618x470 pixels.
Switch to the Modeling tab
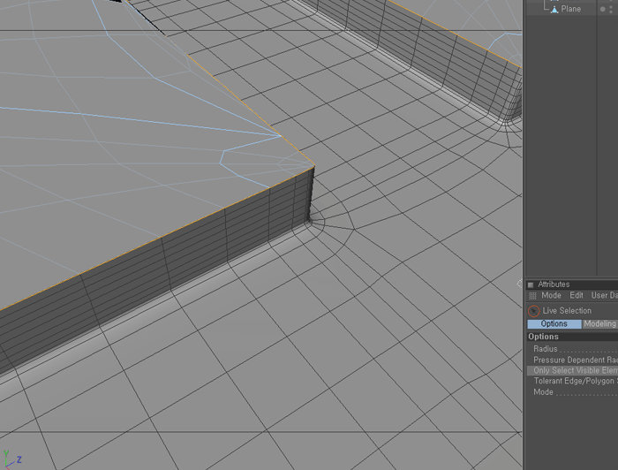coord(600,324)
